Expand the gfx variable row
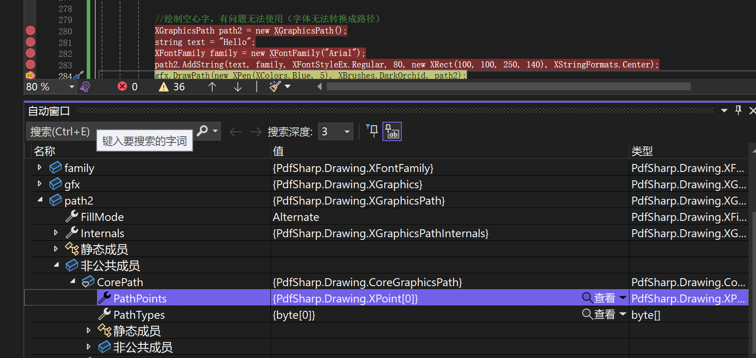Screen dimensions: 756x358 point(40,183)
